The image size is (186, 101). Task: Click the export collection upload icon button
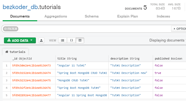tap(41, 40)
